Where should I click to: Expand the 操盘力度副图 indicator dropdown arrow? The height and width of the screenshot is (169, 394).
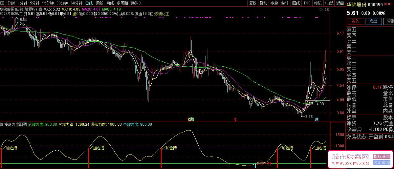[2, 124]
